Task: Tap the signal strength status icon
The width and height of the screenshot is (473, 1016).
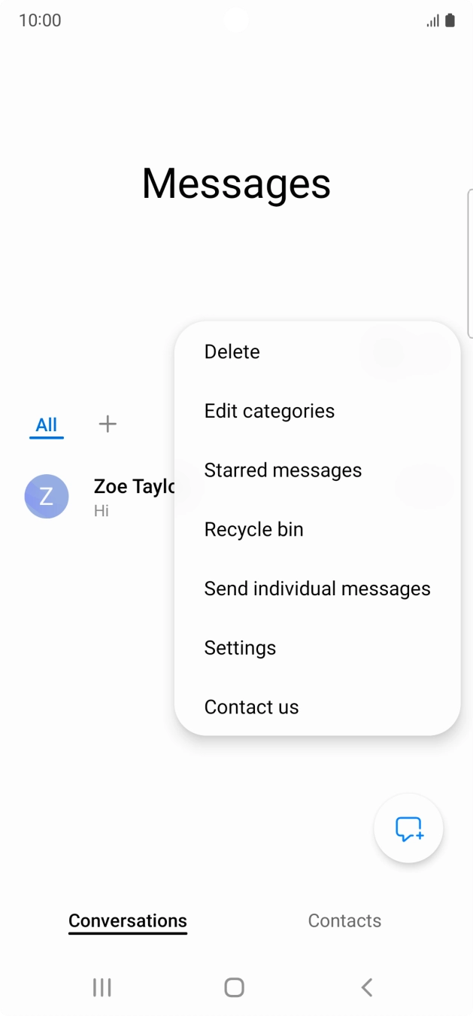Action: pyautogui.click(x=432, y=21)
